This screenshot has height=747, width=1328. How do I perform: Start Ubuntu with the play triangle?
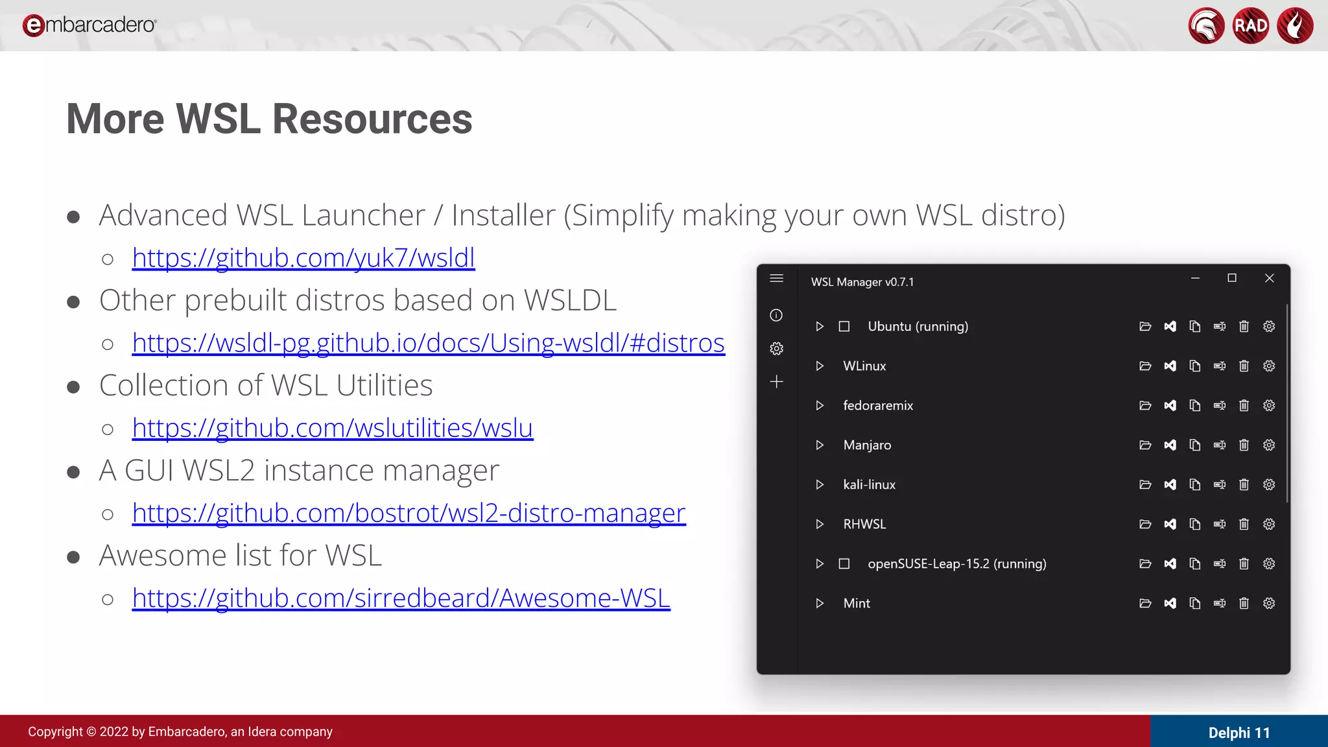click(x=820, y=326)
